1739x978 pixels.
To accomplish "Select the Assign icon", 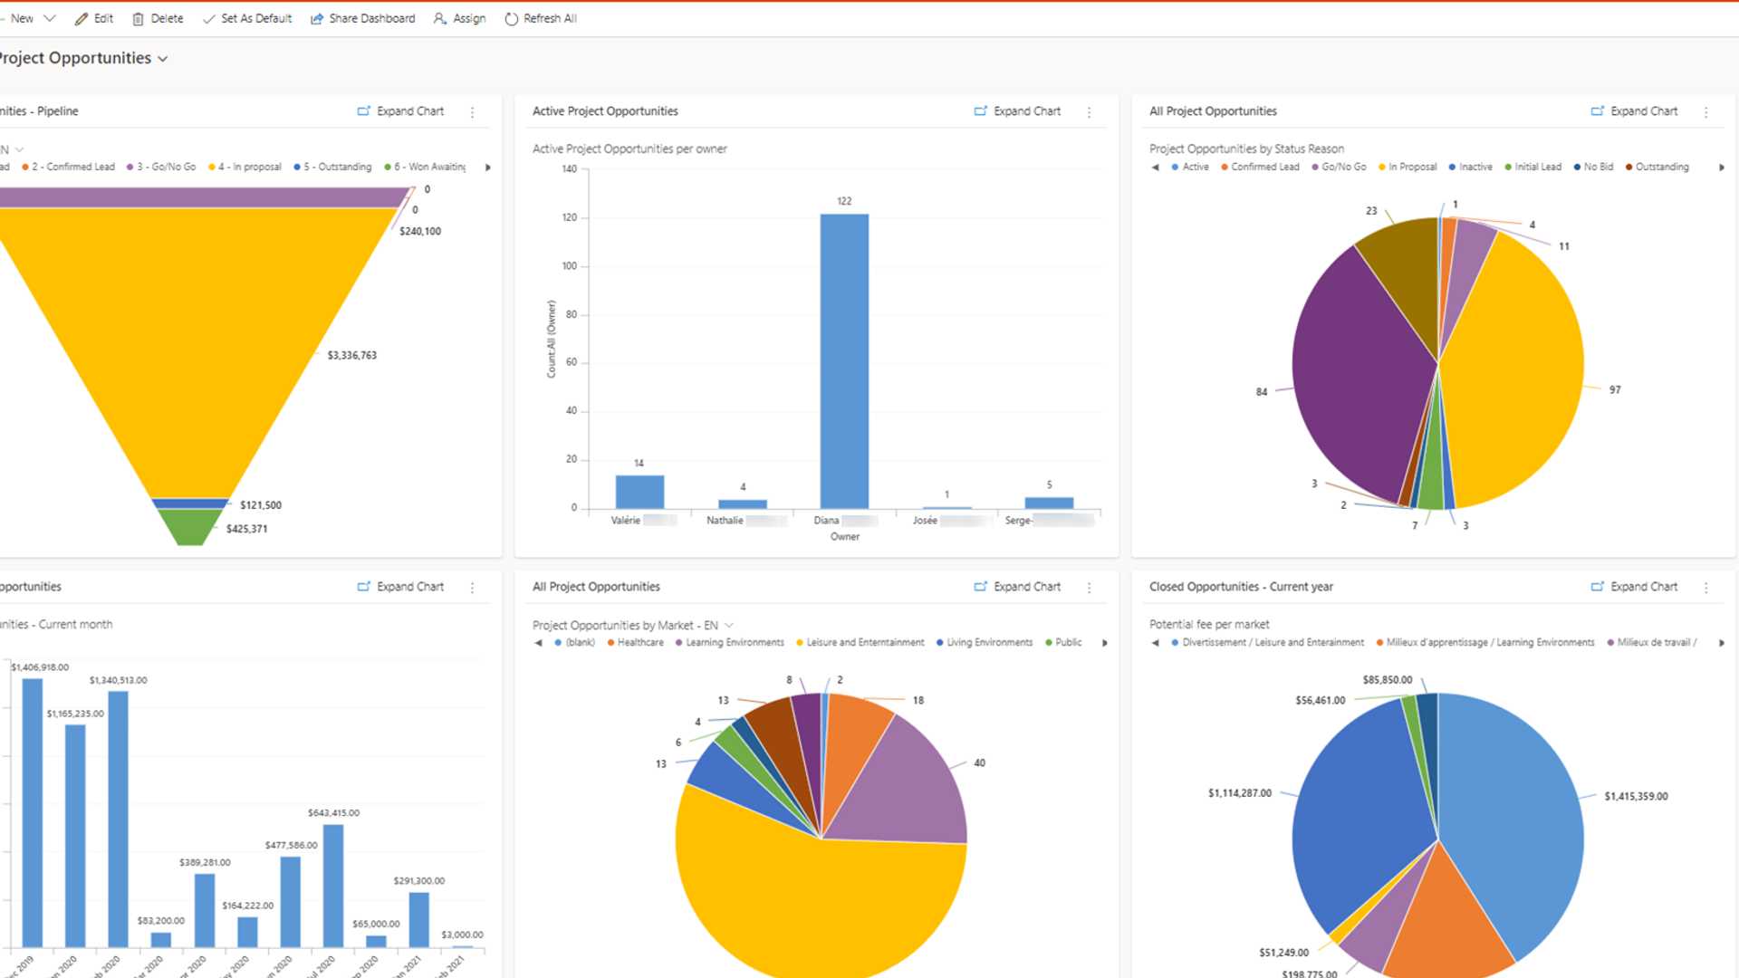I will tap(439, 18).
